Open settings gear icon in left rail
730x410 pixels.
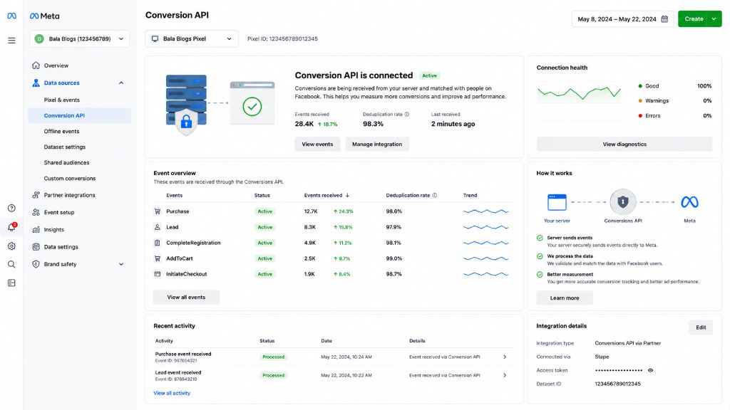11,246
